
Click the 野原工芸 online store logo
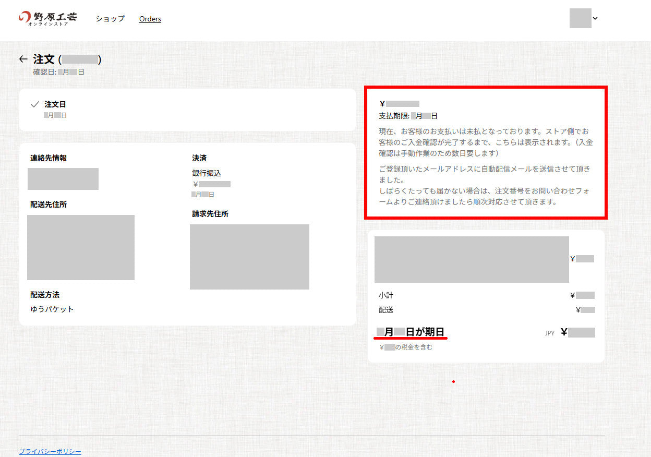click(48, 18)
